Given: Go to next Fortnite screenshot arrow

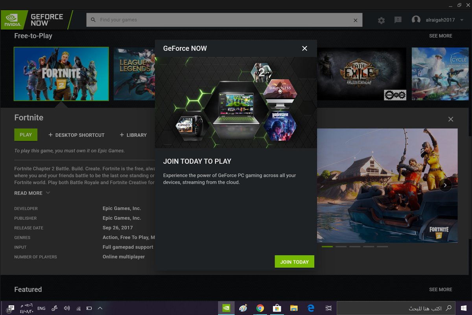Looking at the screenshot, I should point(445,185).
